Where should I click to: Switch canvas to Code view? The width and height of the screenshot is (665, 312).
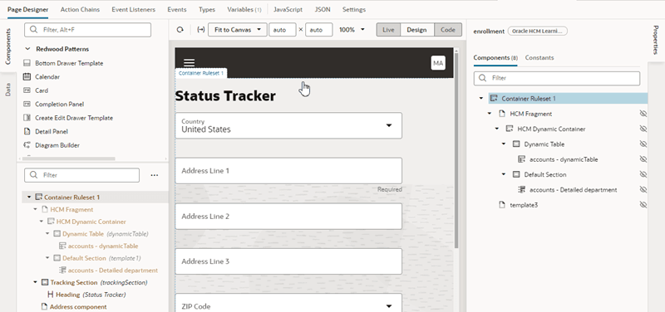pyautogui.click(x=448, y=30)
